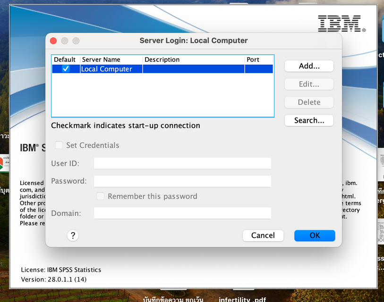
Task: Click the help question mark button
Action: (x=73, y=235)
